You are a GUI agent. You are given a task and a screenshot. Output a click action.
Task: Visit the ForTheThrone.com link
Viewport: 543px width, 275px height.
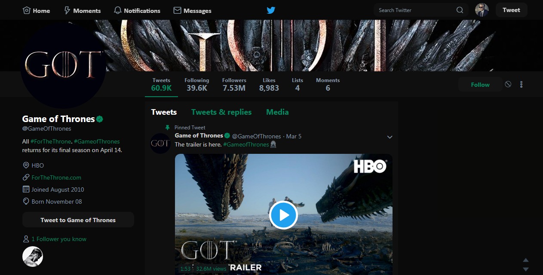56,177
